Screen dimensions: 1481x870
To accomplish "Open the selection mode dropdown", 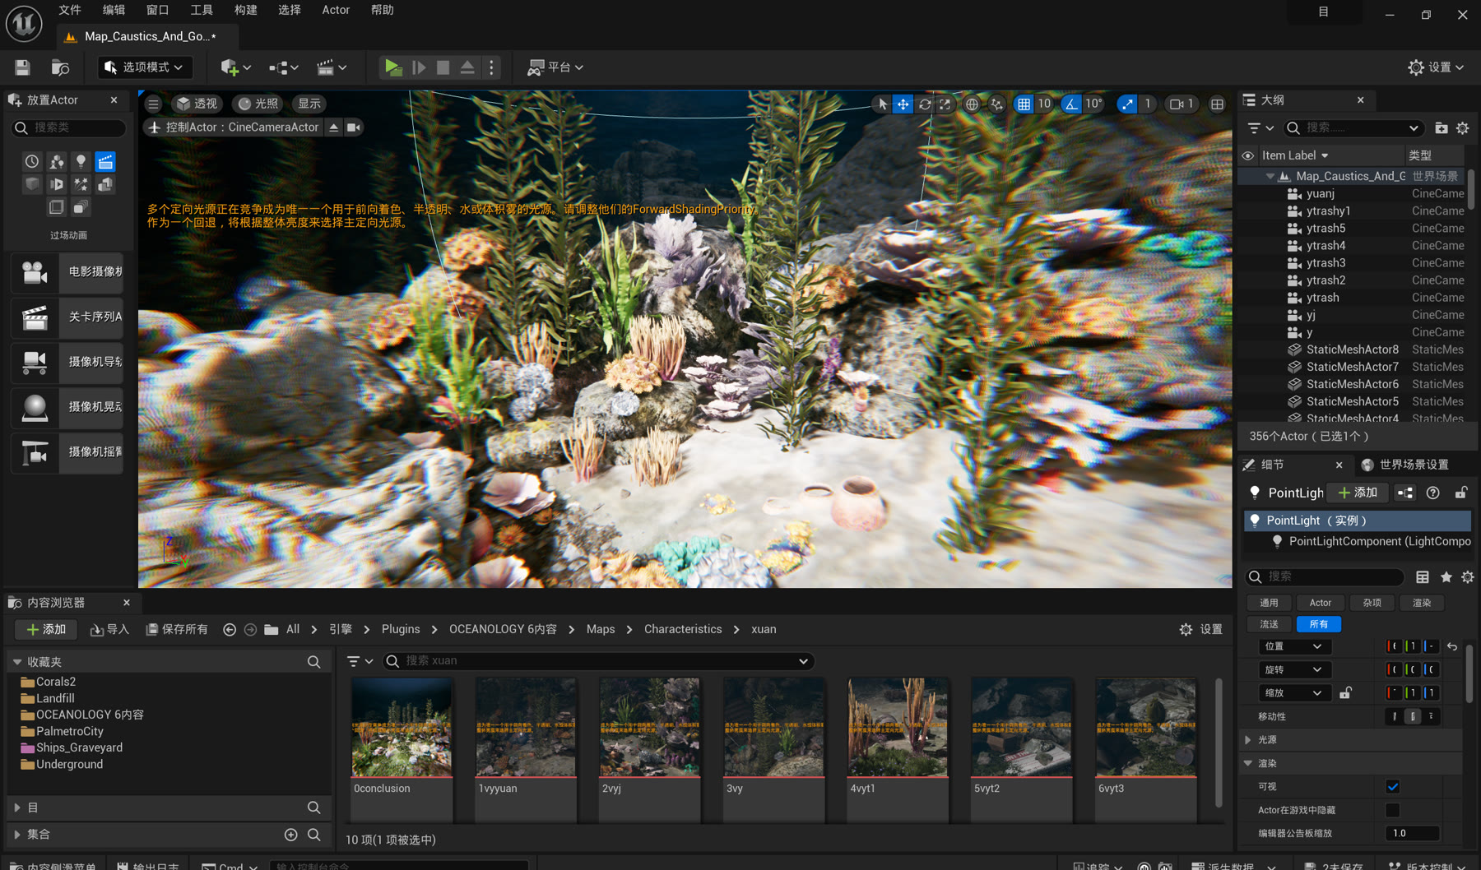I will (146, 67).
